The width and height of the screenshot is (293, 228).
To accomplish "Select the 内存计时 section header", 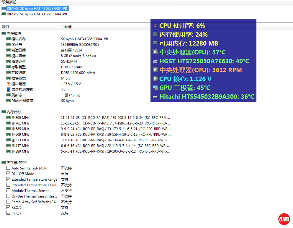I will click(14, 112).
